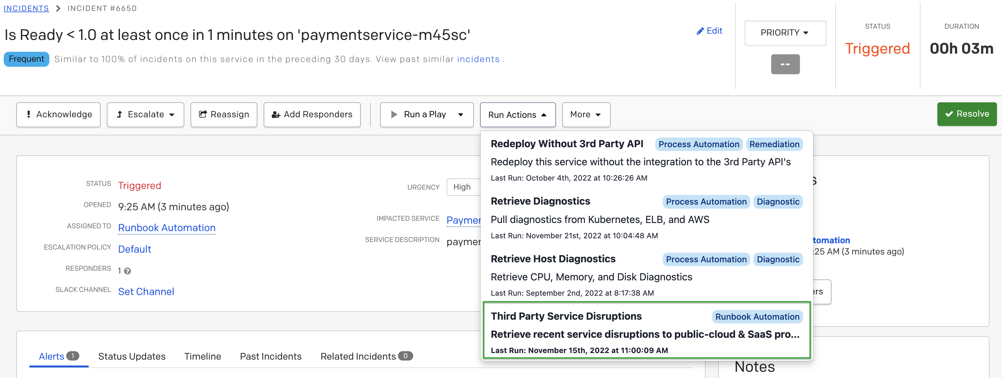Viewport: 1002px width, 378px height.
Task: Click the Set Channel Slack link
Action: click(146, 292)
